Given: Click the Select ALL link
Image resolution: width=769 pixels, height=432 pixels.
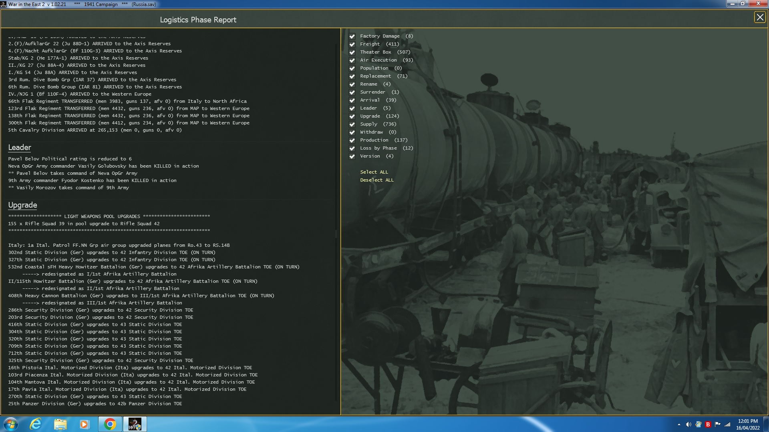Looking at the screenshot, I should click(374, 172).
